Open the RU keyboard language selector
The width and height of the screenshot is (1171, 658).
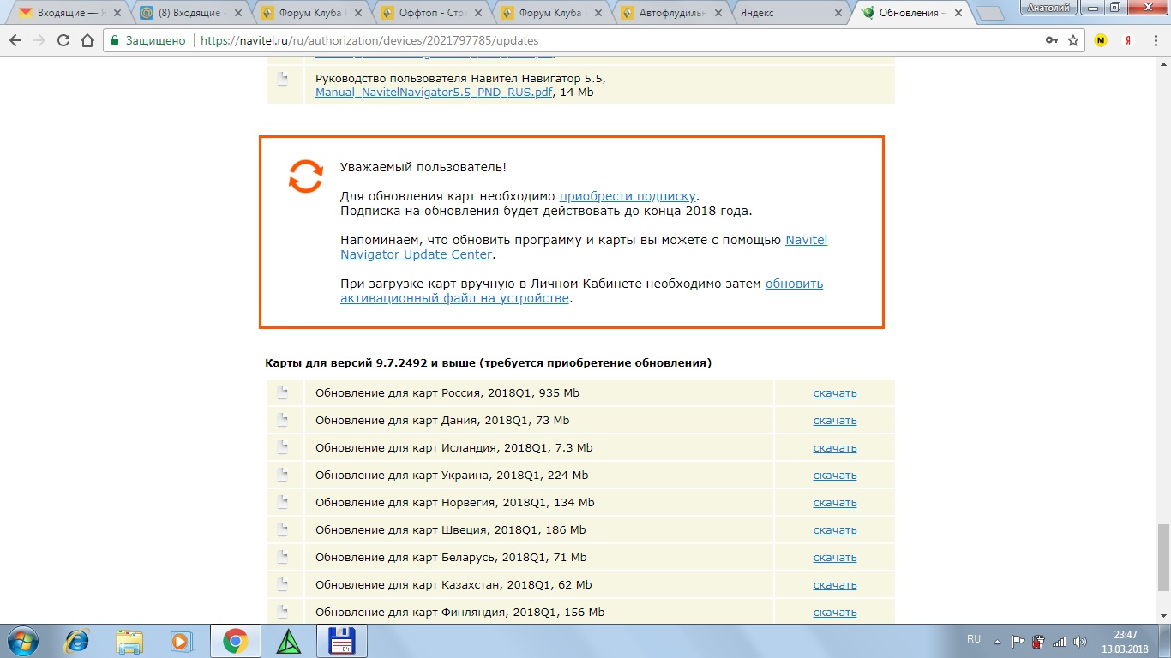(x=973, y=639)
